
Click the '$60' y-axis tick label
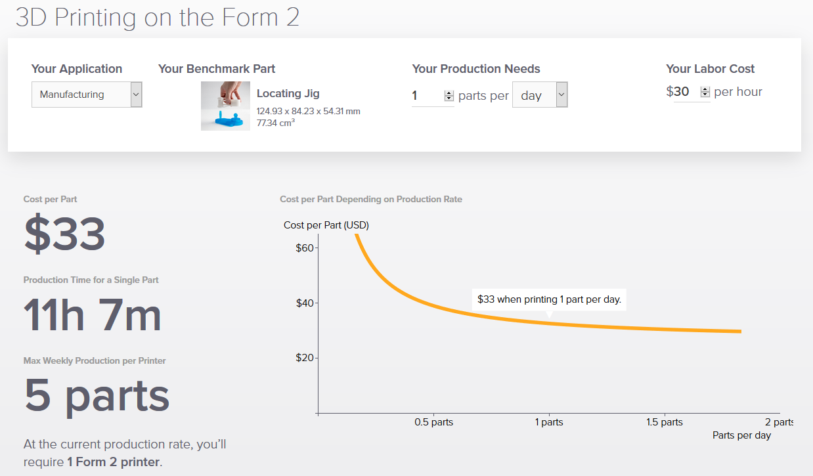[x=305, y=248]
